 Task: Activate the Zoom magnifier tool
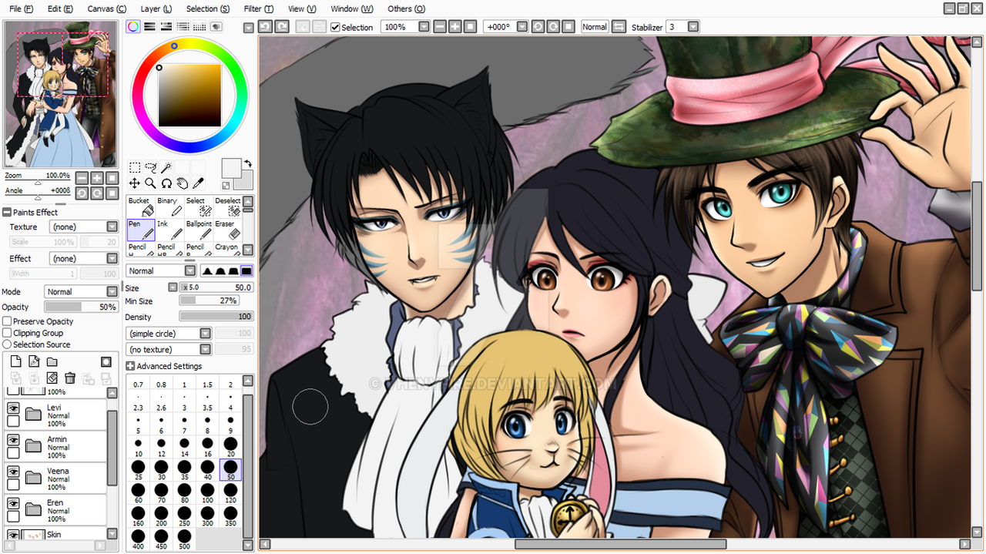[150, 183]
